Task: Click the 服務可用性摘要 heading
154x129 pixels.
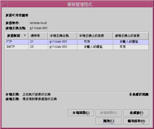Action: 17,16
